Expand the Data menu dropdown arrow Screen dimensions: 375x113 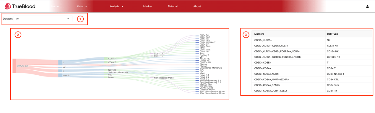[x=86, y=6]
